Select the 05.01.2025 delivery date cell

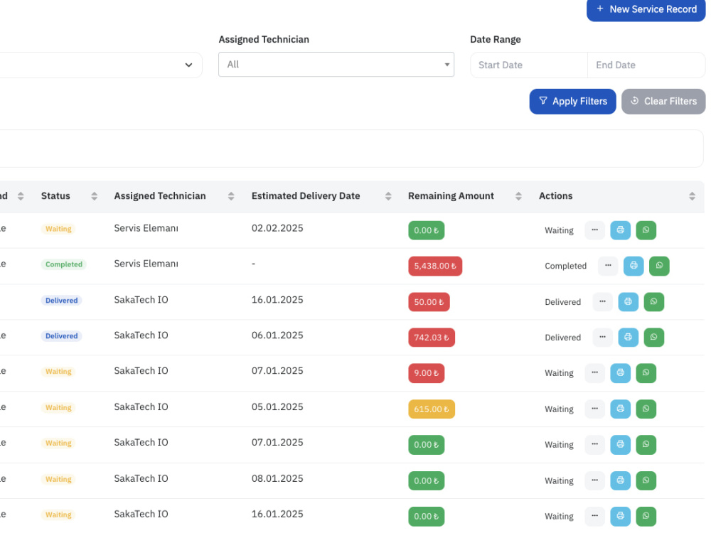click(x=277, y=407)
